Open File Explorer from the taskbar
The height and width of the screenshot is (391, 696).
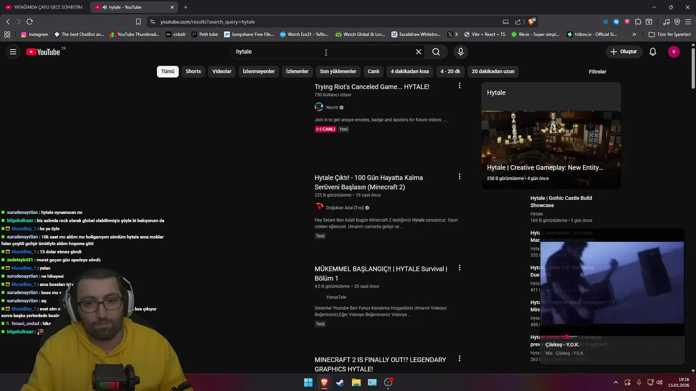pyautogui.click(x=356, y=382)
